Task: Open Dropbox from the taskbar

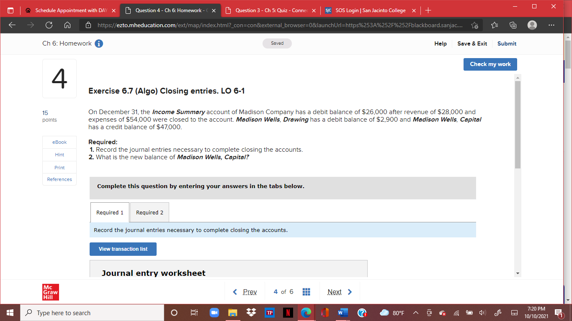Action: coord(251,313)
